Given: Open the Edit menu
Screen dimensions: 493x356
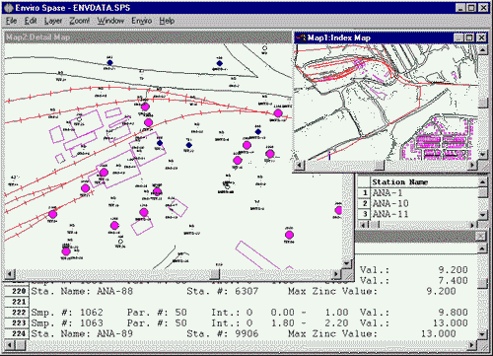Looking at the screenshot, I should [31, 21].
